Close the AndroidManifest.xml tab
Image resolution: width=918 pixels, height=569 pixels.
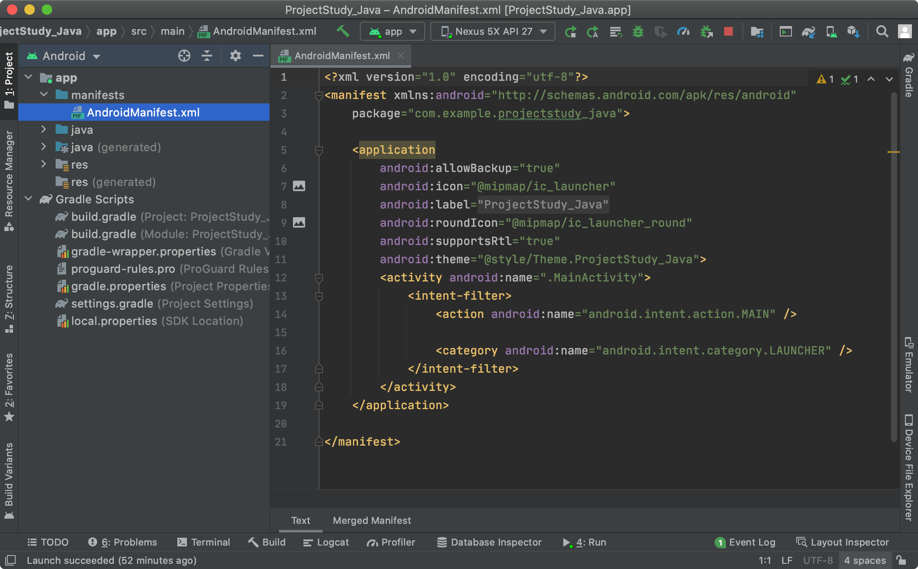(x=400, y=56)
